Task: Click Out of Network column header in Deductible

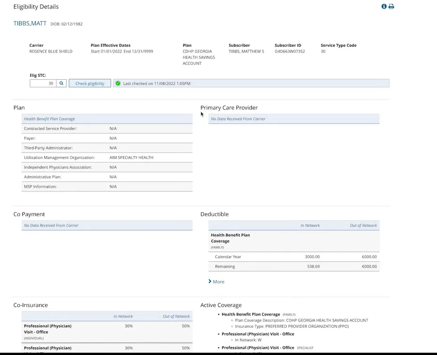Action: coord(363,225)
